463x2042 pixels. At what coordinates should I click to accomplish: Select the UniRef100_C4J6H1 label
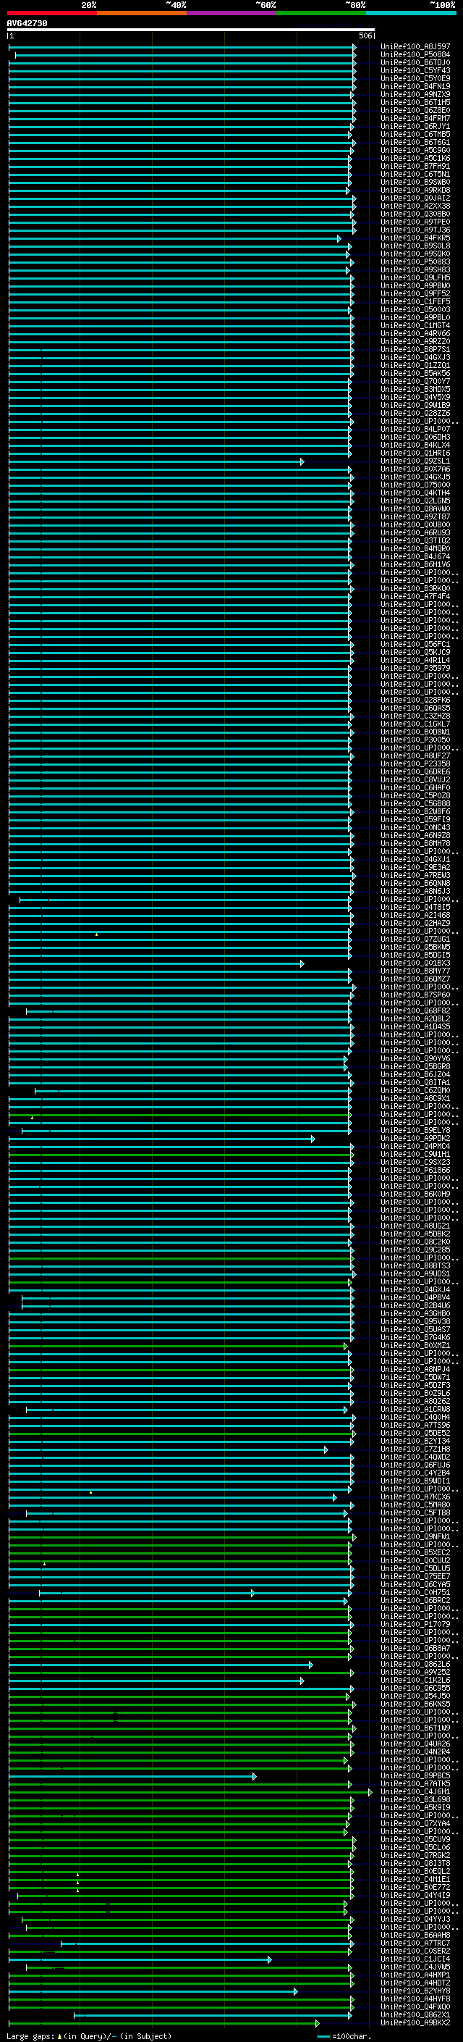point(415,1792)
